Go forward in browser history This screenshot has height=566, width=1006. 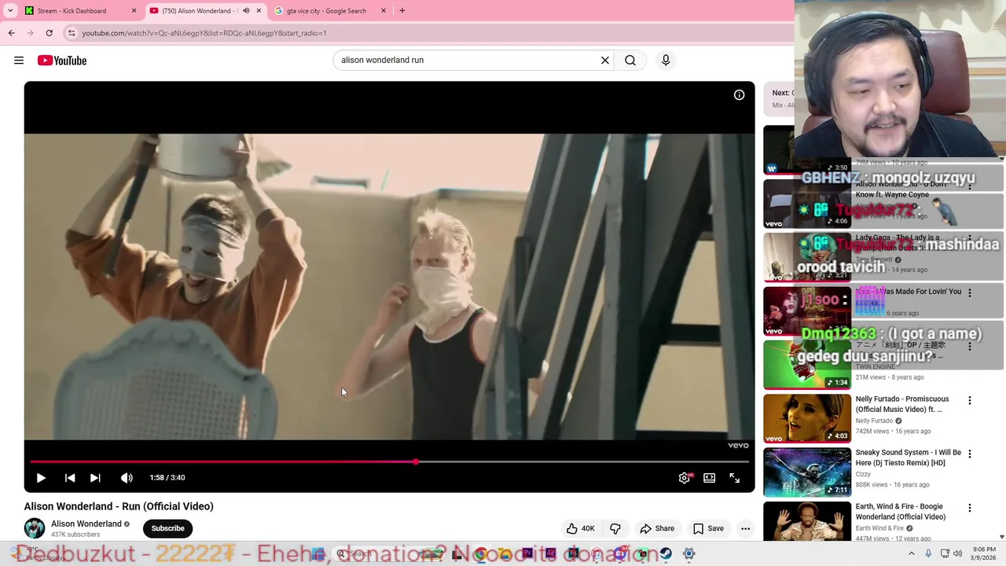click(x=30, y=33)
